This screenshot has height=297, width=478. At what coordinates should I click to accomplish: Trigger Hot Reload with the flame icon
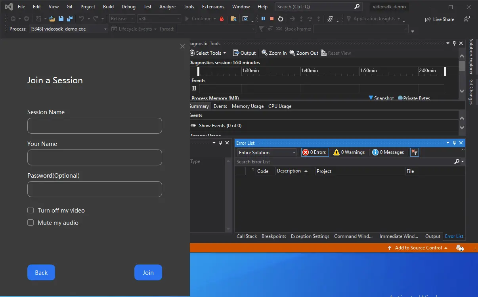pyautogui.click(x=221, y=18)
